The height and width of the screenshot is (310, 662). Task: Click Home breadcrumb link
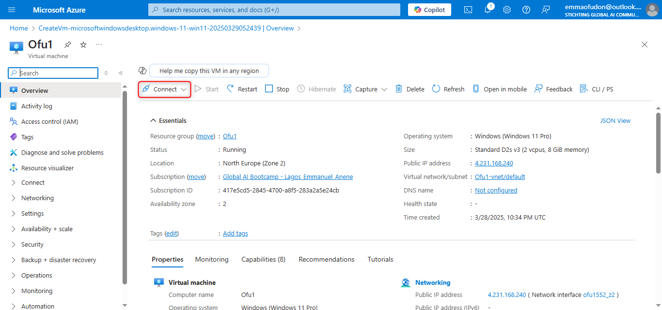click(19, 28)
